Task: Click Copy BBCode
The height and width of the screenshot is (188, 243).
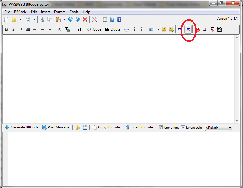Action: tap(106, 127)
